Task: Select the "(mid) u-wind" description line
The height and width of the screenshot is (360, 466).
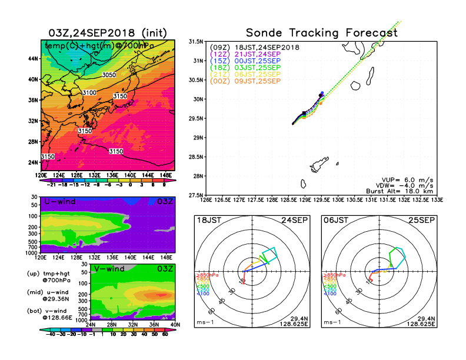Action: point(48,292)
